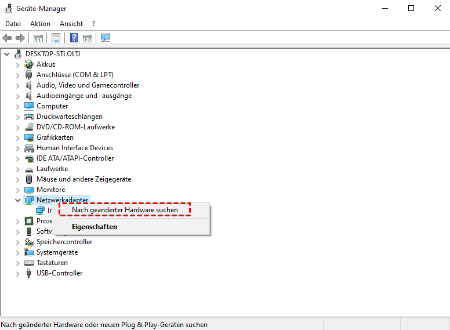Select the Human Interface Devices icon

coord(28,148)
